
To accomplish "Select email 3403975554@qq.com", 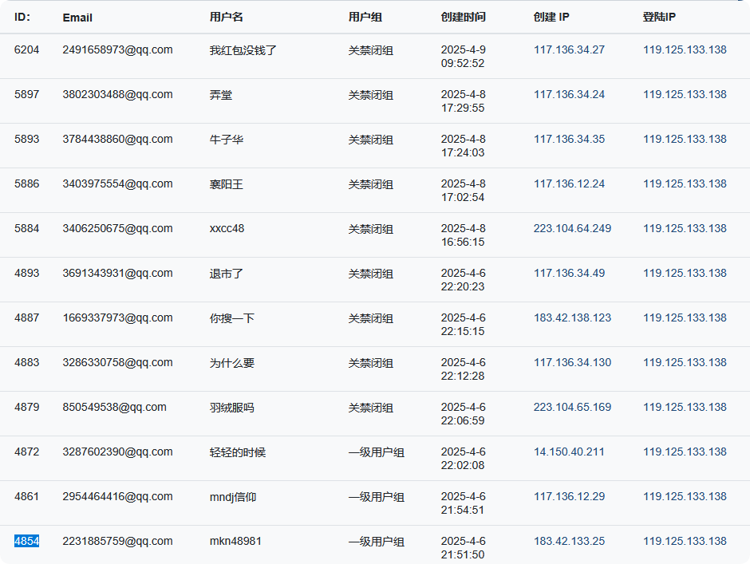I will coord(117,183).
